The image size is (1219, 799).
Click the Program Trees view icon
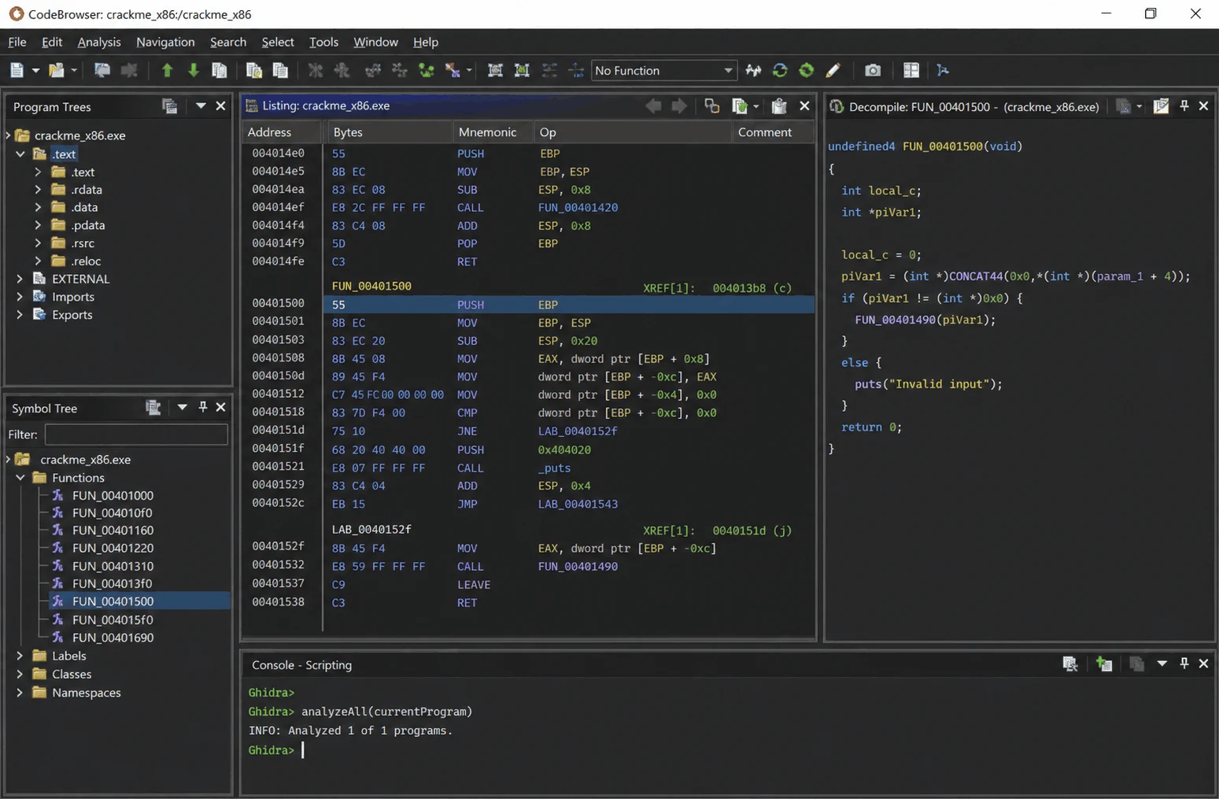click(x=169, y=105)
